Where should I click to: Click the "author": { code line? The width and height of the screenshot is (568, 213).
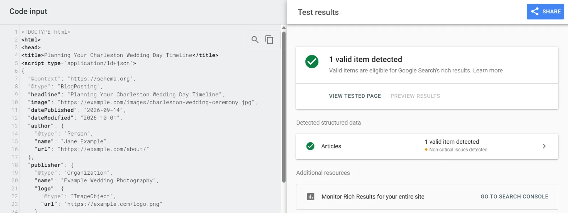coord(46,126)
